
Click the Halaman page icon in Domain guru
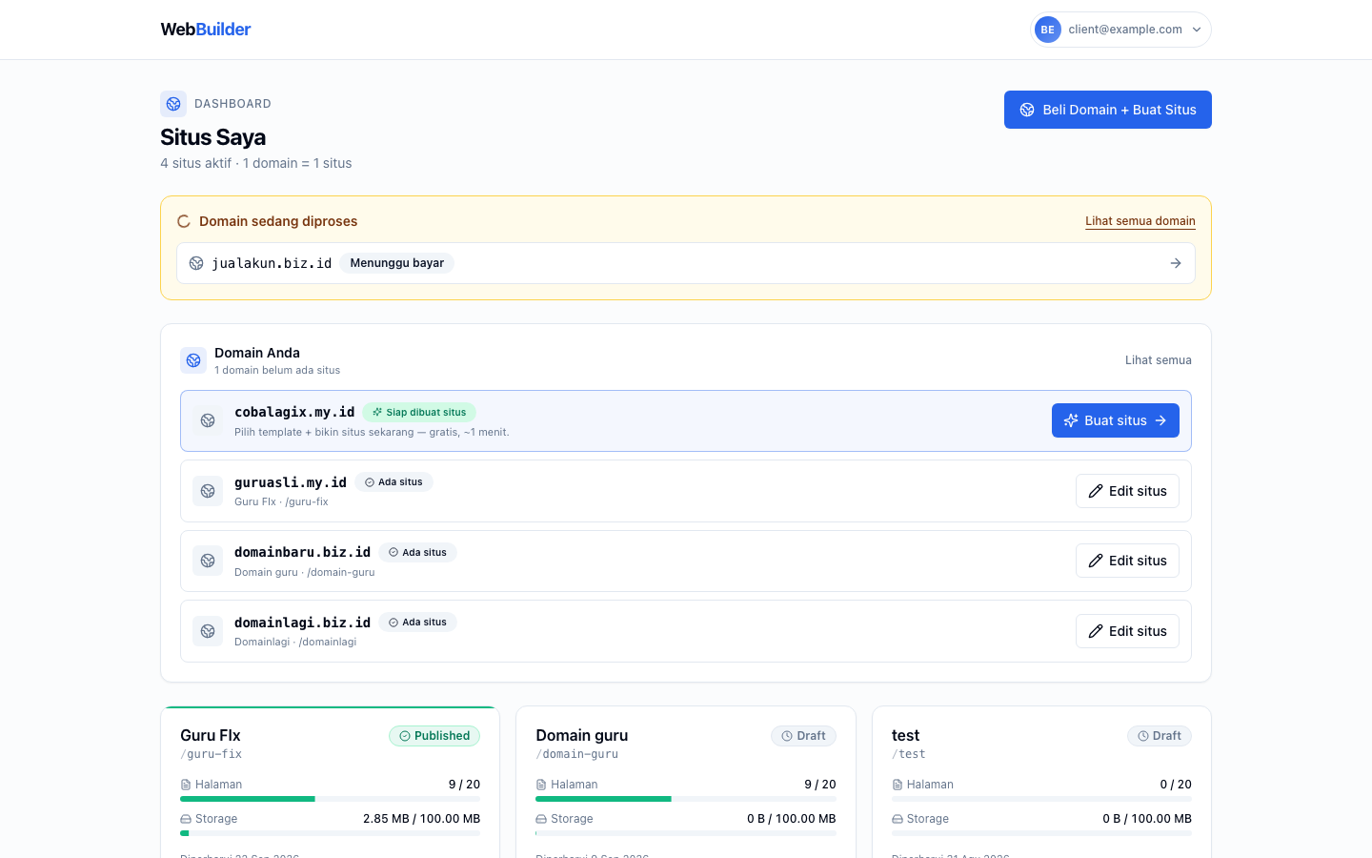click(541, 785)
